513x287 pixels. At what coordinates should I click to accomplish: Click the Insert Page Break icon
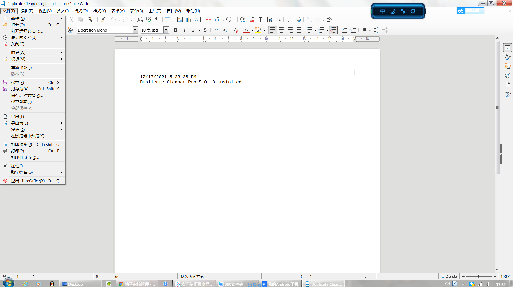click(209, 20)
